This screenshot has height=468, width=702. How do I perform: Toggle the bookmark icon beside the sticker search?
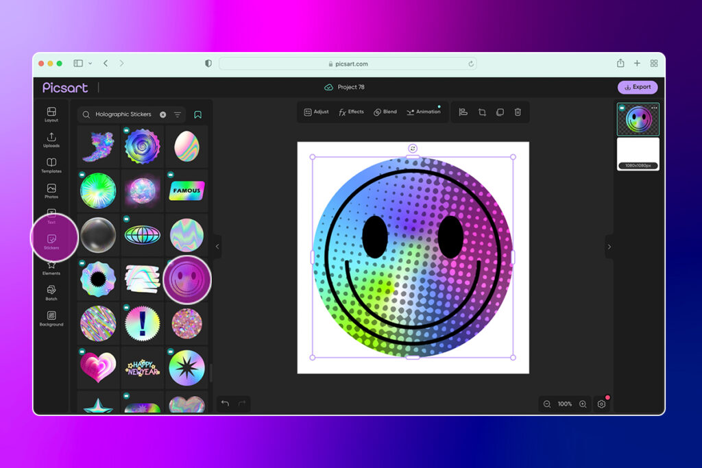(x=198, y=114)
